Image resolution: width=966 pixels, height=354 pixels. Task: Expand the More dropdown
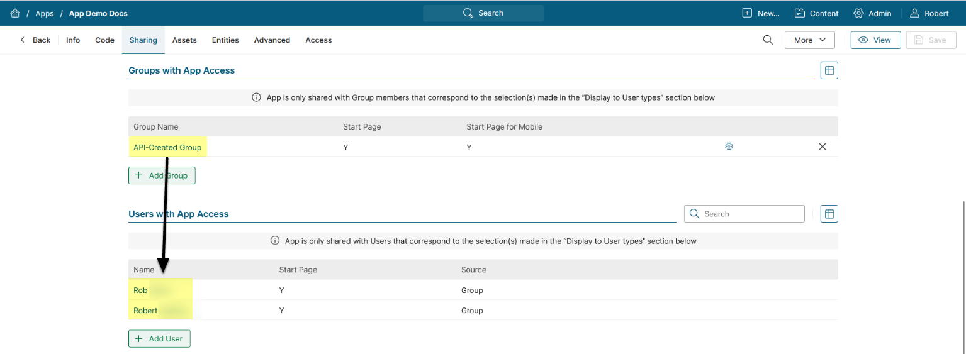tap(809, 40)
